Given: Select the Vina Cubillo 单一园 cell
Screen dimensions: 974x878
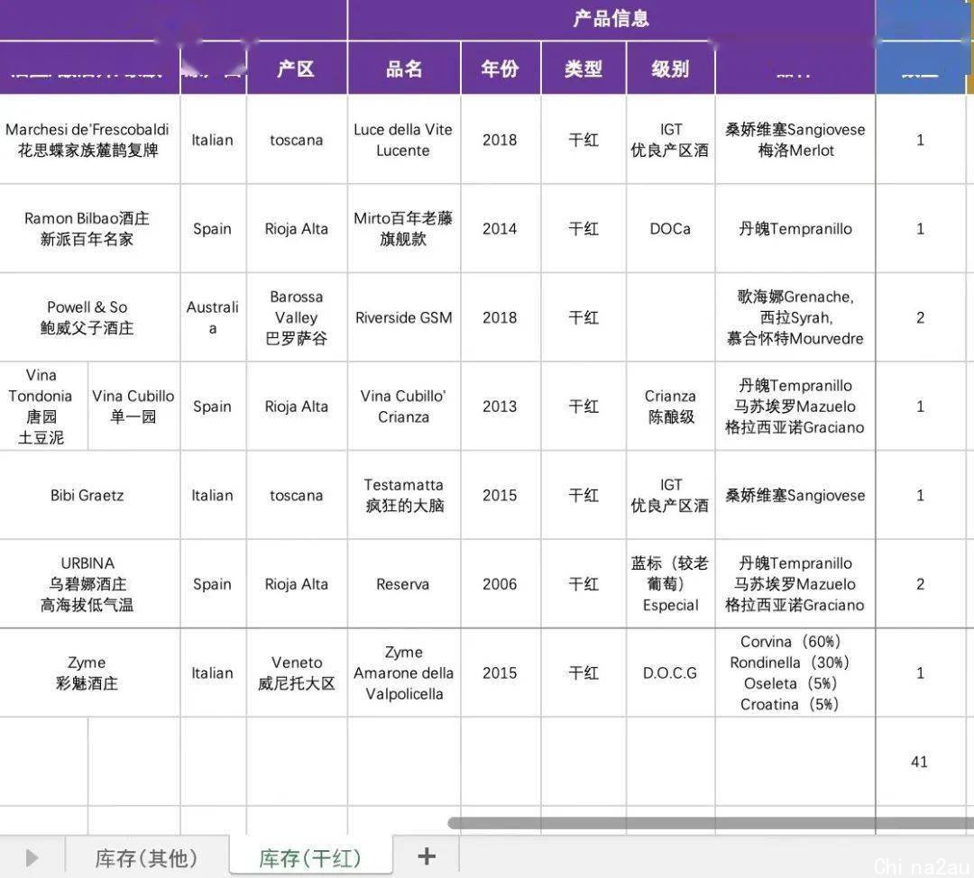Looking at the screenshot, I should coord(133,406).
